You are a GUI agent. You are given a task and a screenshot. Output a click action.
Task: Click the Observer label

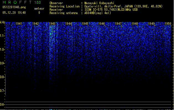(x=56, y=3)
